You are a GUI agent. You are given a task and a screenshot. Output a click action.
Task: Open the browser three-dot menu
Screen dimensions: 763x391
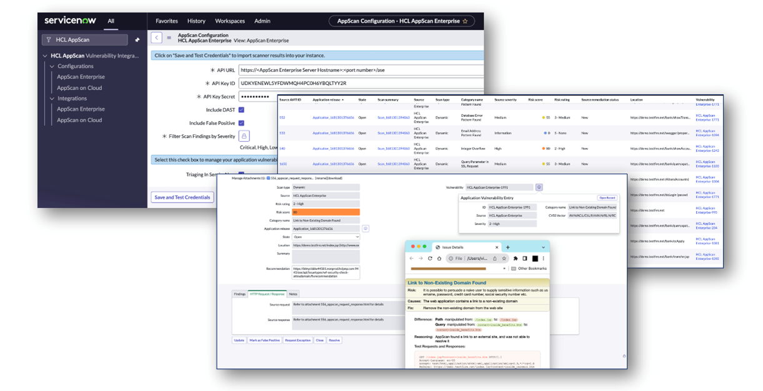[x=543, y=259]
